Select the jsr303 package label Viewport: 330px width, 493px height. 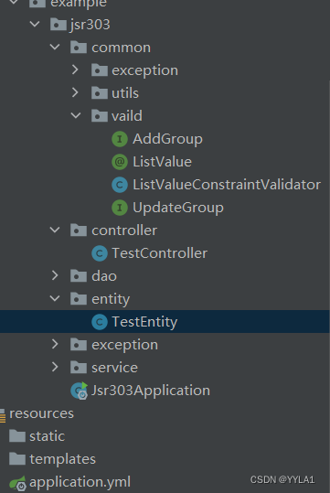point(90,25)
